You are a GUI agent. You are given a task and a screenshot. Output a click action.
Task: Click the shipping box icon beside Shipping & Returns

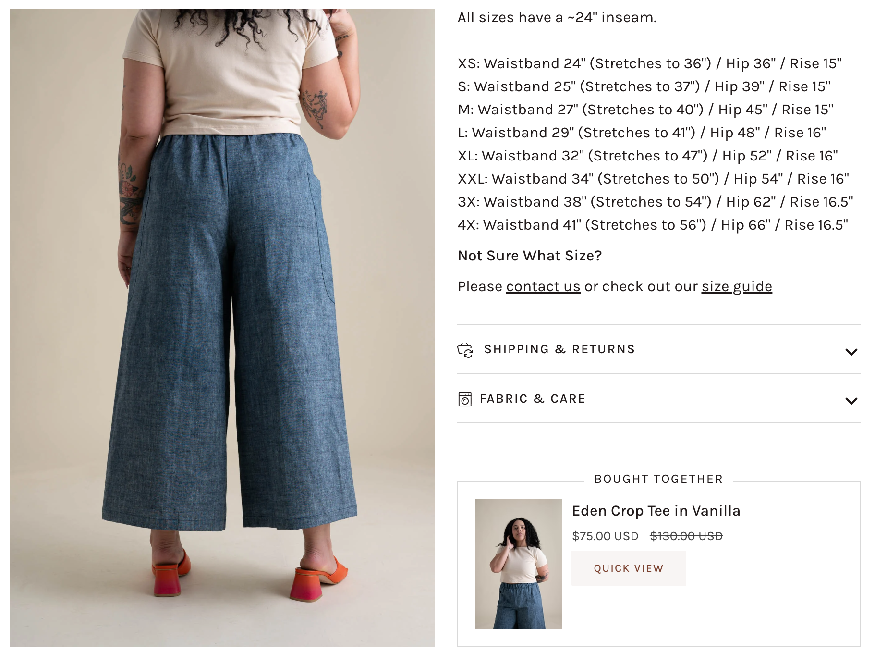pos(465,350)
